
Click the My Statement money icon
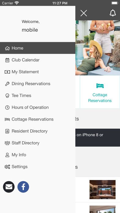tap(7, 72)
